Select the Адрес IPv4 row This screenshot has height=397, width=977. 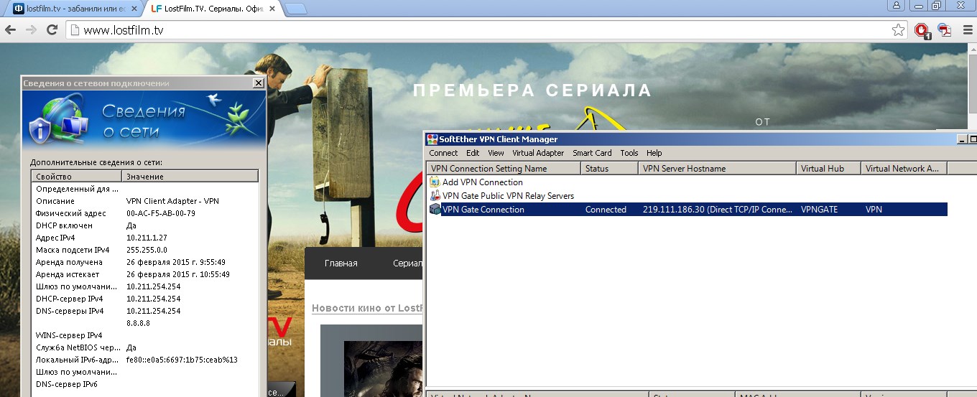[x=145, y=238]
